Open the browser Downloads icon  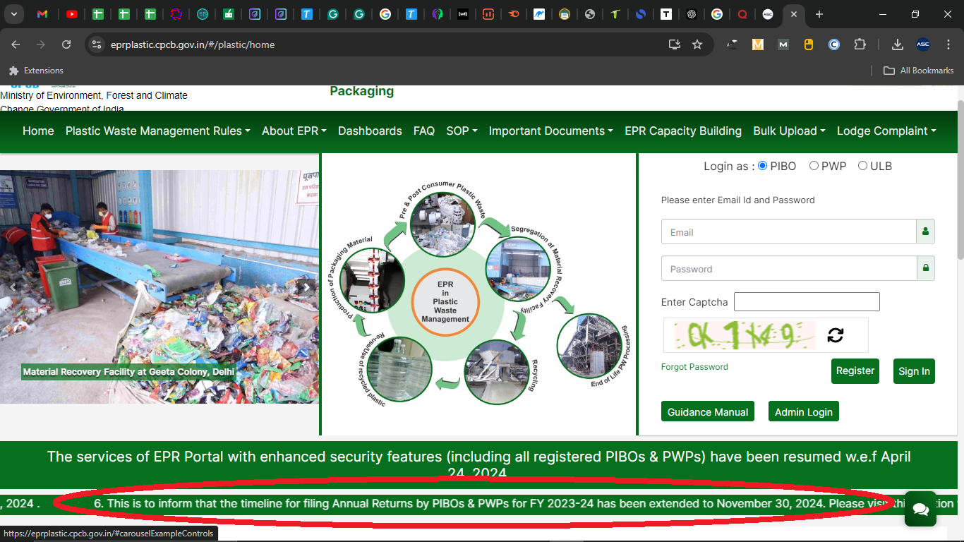coord(897,44)
